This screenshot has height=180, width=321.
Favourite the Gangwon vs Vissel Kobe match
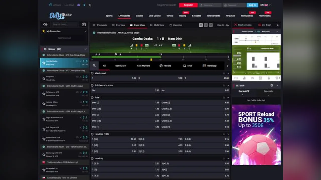(44, 78)
